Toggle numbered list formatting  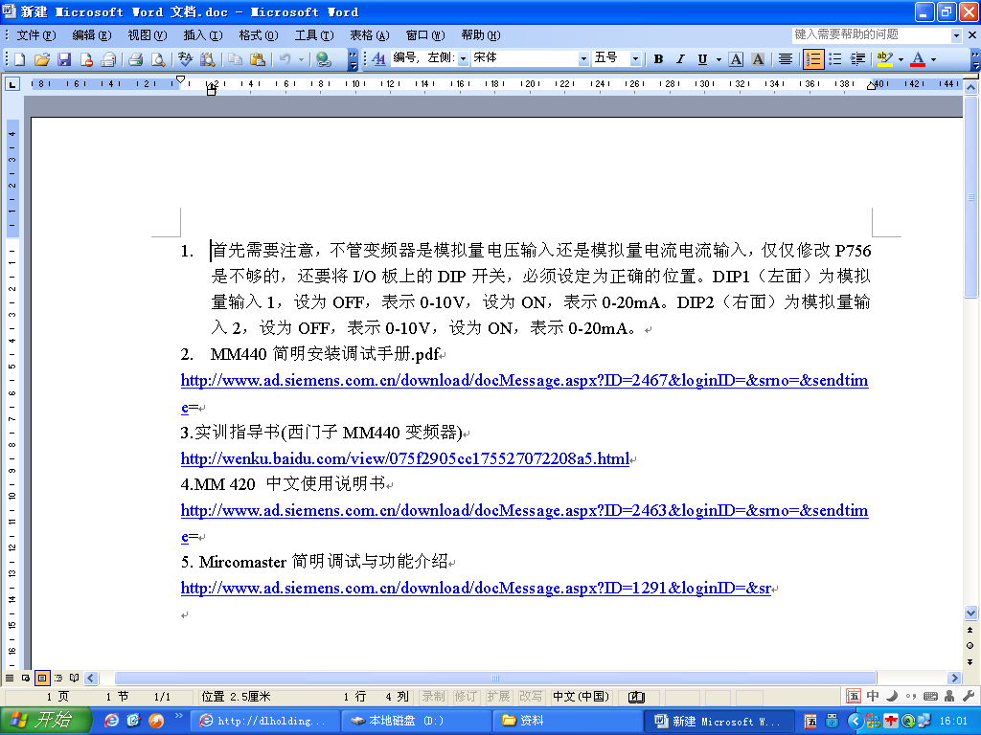tap(812, 59)
